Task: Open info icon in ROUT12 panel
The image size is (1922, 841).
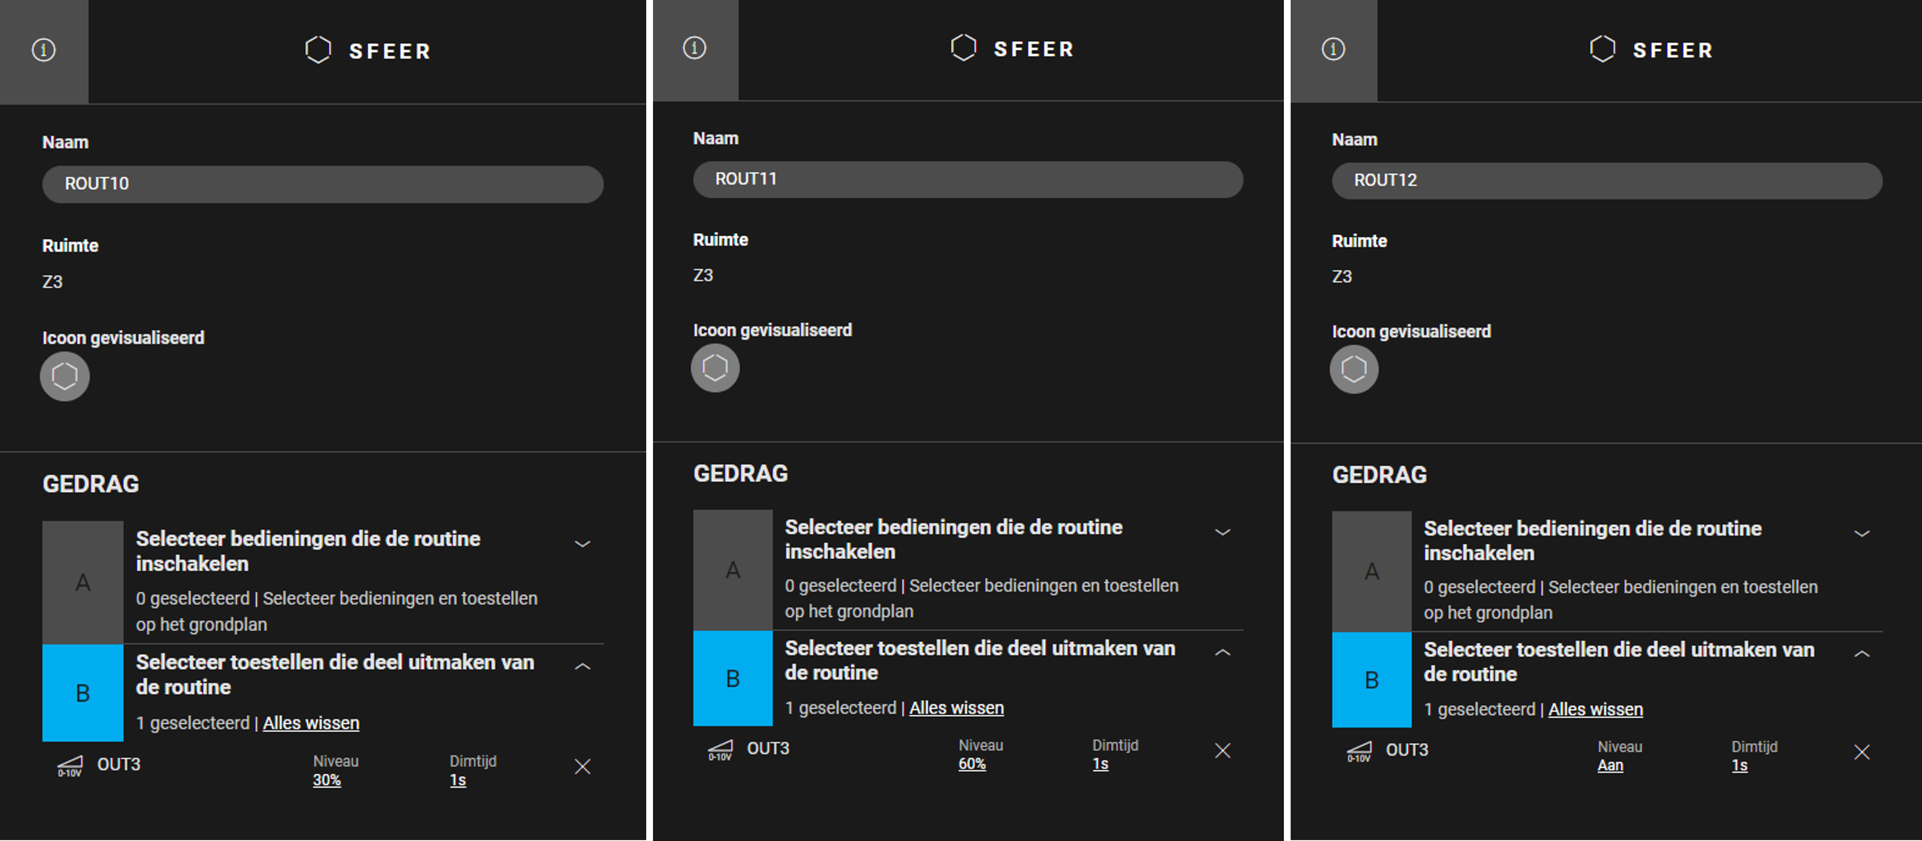Action: pos(1333,49)
